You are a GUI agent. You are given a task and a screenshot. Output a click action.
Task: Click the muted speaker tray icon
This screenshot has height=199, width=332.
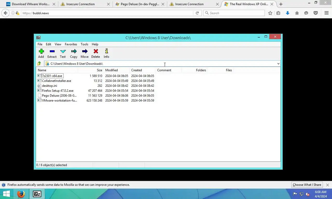click(308, 194)
